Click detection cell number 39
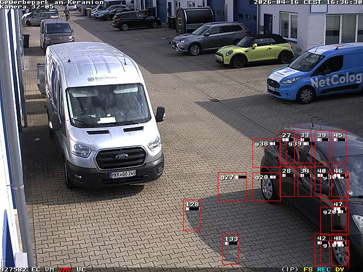 pos(322,147)
